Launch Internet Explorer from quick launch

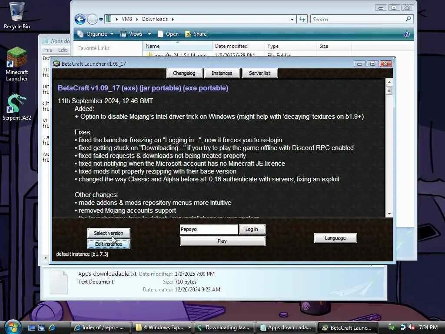52,327
